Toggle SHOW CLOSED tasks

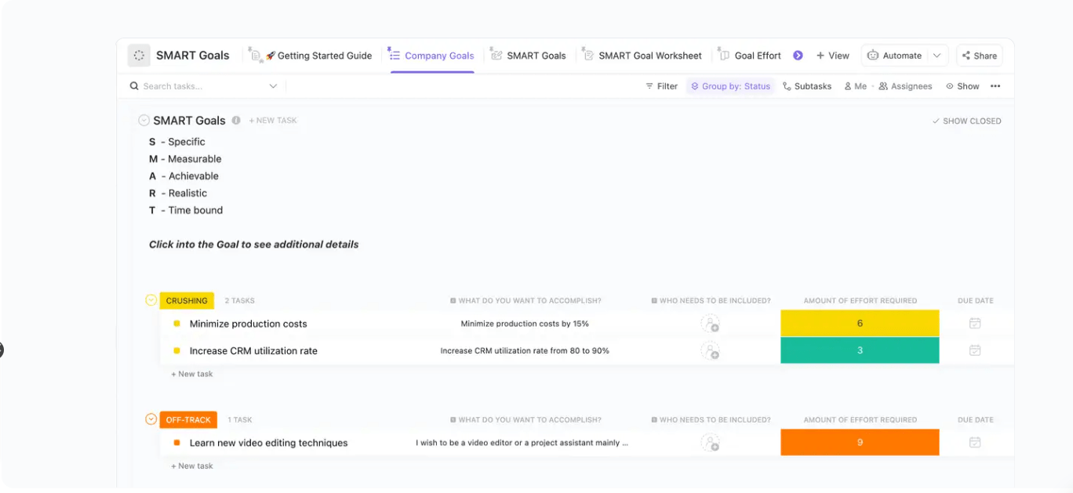(966, 121)
